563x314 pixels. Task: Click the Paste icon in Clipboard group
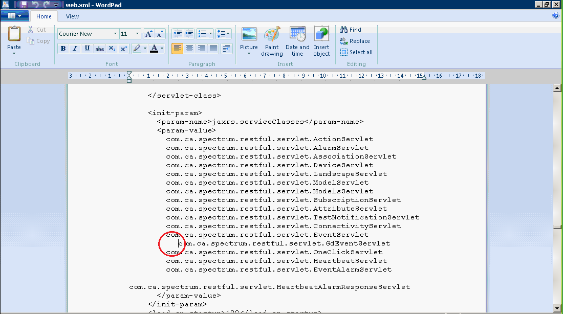[x=14, y=35]
